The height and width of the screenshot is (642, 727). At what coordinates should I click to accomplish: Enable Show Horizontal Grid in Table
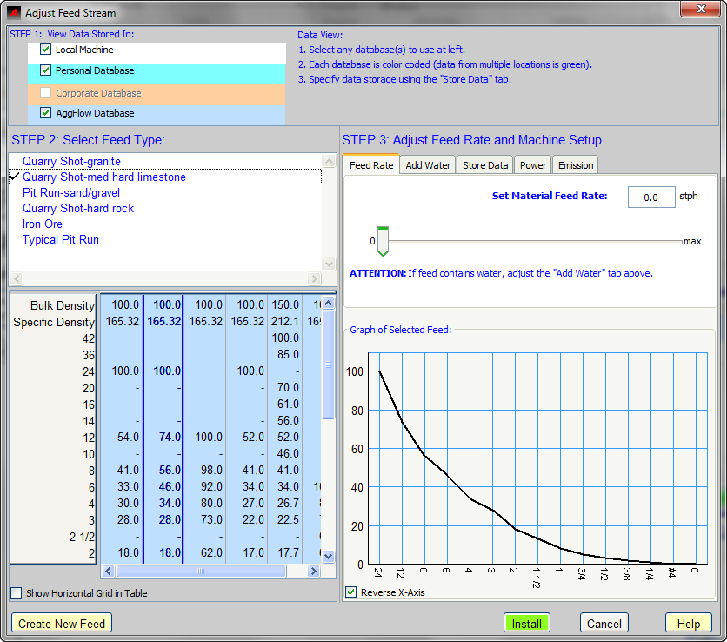point(17,593)
